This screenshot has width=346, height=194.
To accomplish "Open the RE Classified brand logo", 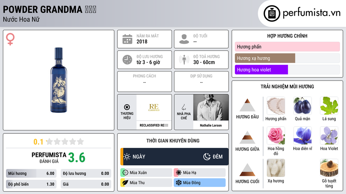I will [x=154, y=107].
